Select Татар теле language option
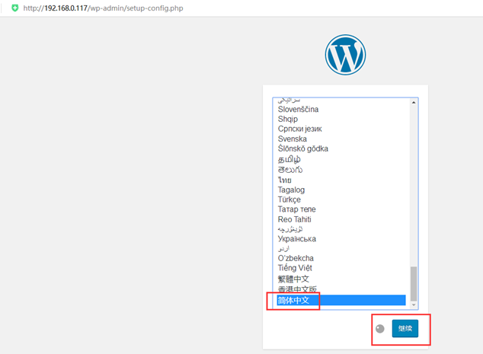 click(341, 209)
